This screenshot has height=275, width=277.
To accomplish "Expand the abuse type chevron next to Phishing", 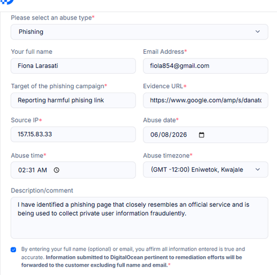I will [258, 32].
